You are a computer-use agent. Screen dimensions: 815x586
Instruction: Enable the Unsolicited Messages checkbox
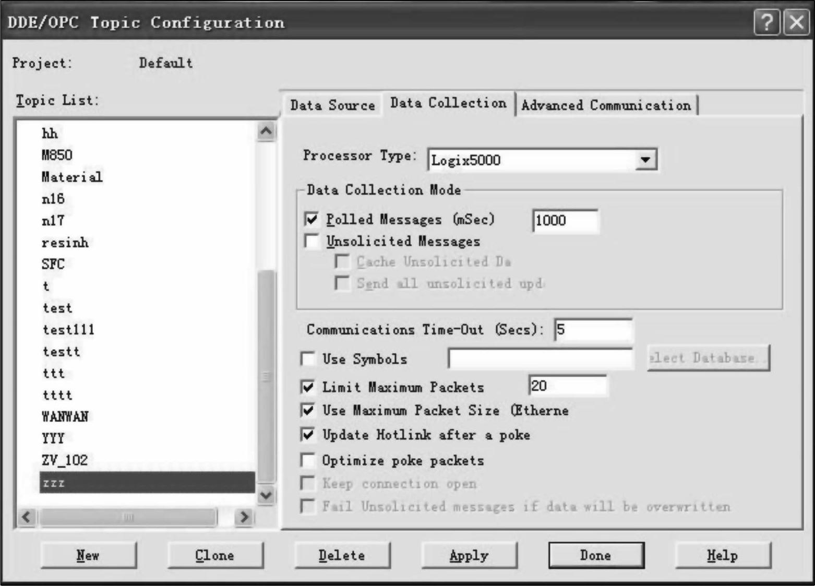tap(312, 242)
